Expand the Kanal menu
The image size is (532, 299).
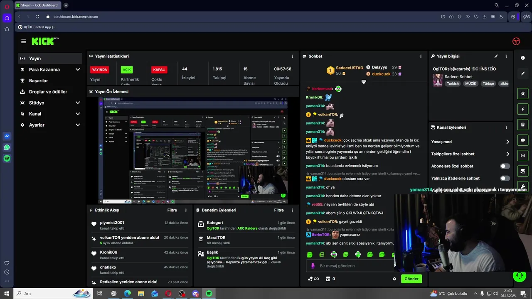click(x=78, y=114)
